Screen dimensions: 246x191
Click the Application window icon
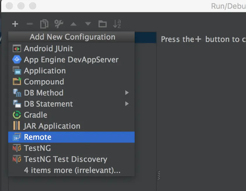click(x=17, y=70)
